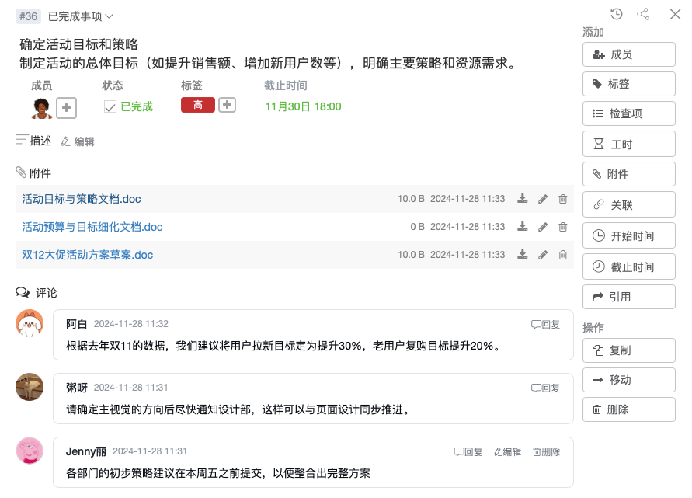Delete the Jenny丽 comment

click(546, 451)
